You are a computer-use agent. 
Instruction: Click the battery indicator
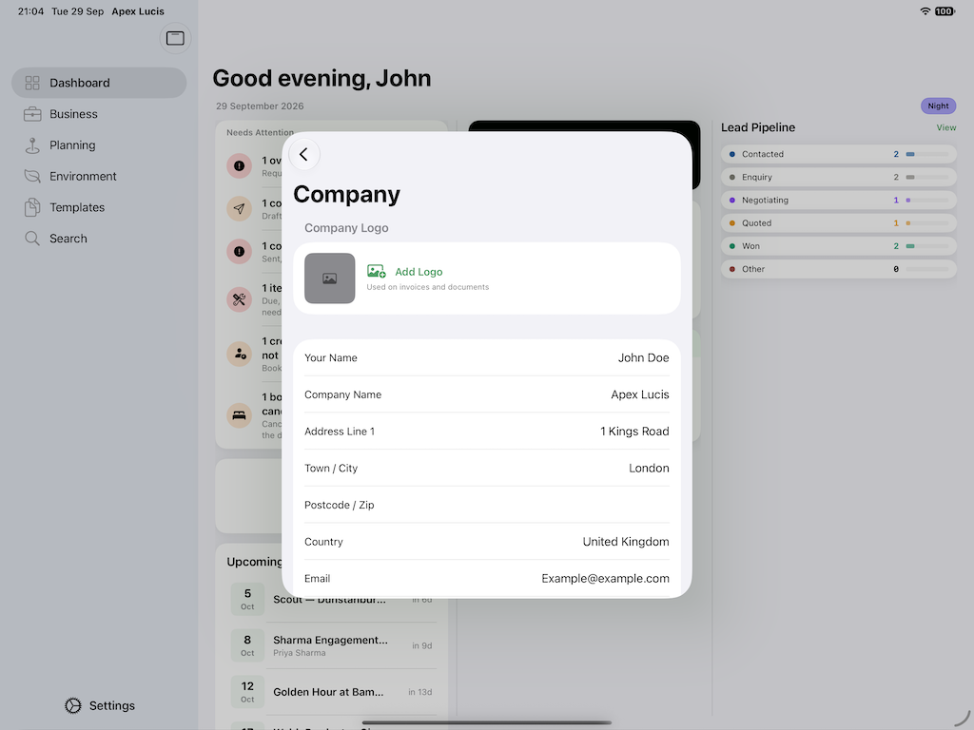point(945,11)
